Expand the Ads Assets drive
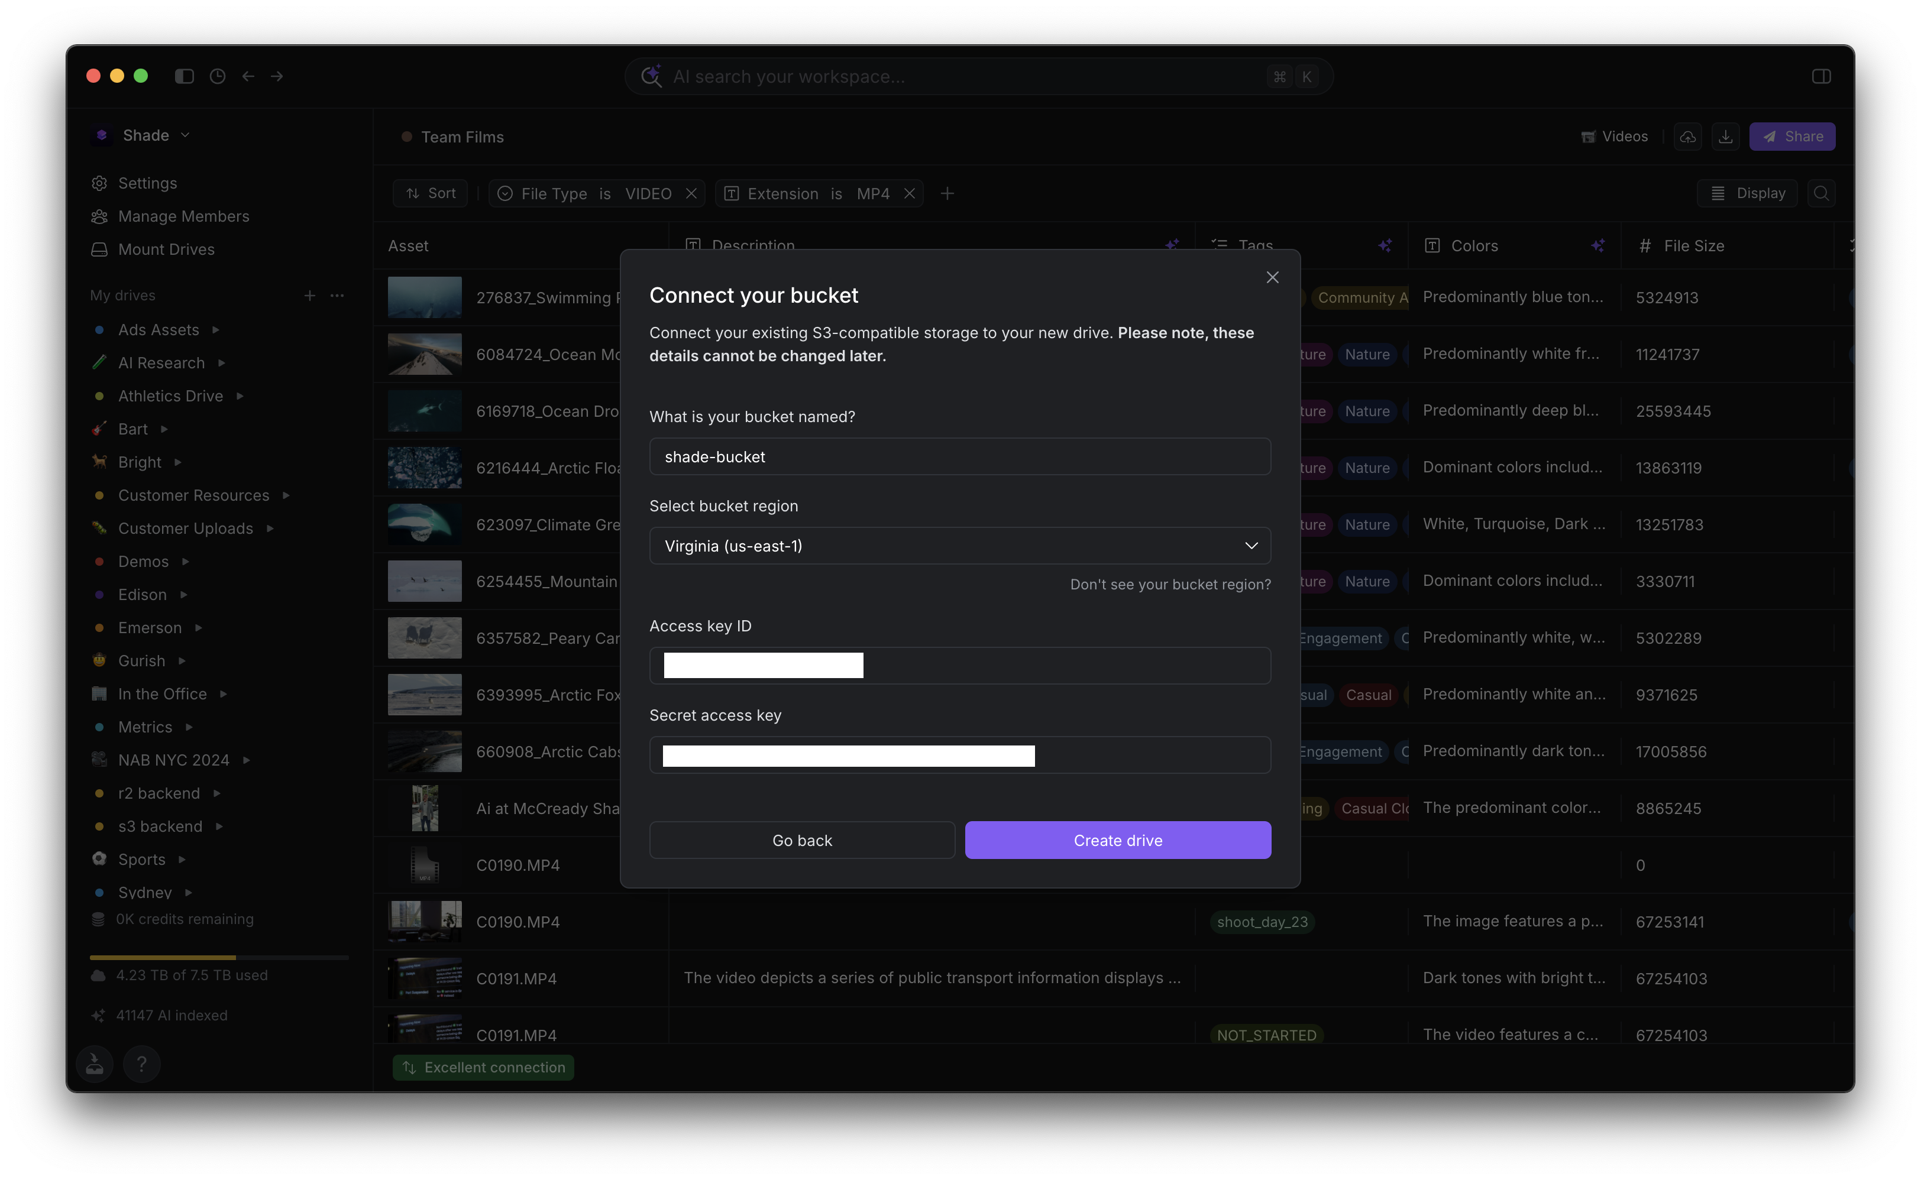 point(215,330)
